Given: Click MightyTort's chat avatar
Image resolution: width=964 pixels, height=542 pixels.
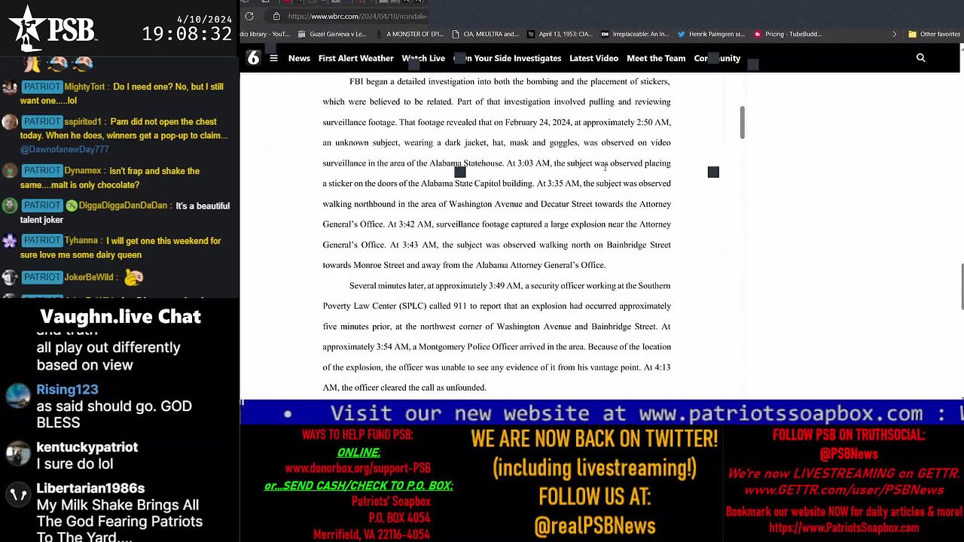Looking at the screenshot, I should (9, 87).
